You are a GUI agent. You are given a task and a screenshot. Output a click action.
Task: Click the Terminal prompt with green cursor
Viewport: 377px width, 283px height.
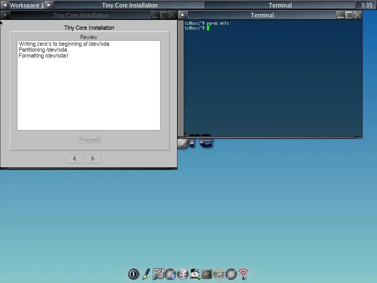[197, 28]
